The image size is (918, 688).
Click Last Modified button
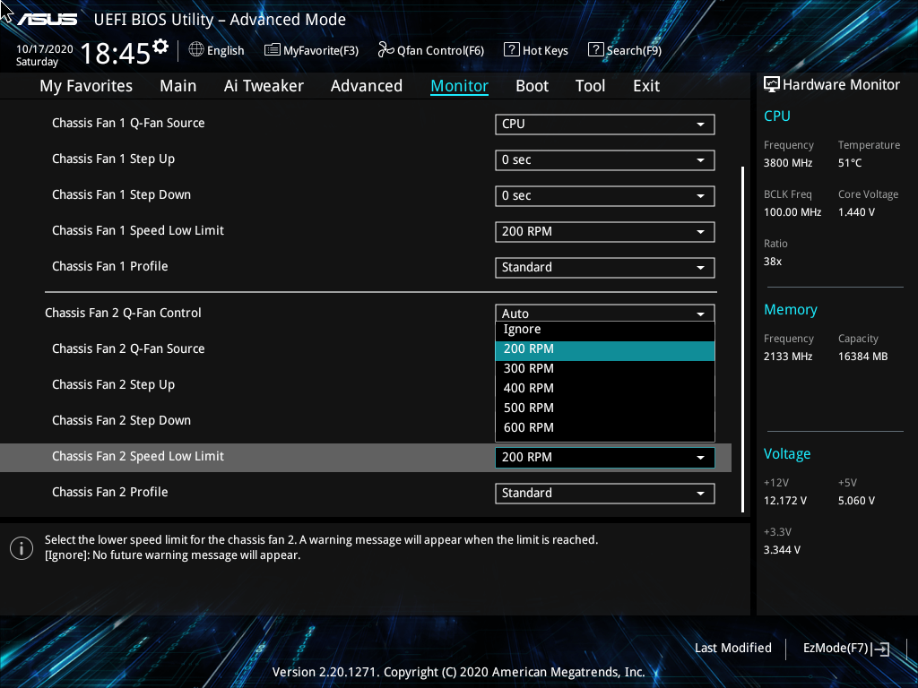point(733,649)
